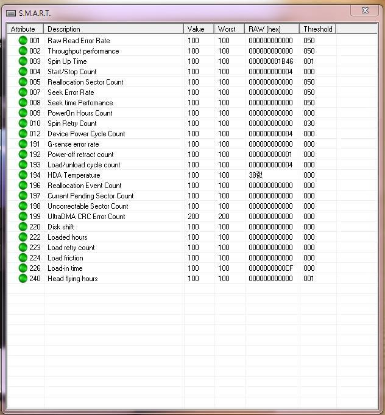Select the G-sense error rate description
Screen dimensions: 385x415
click(x=73, y=144)
